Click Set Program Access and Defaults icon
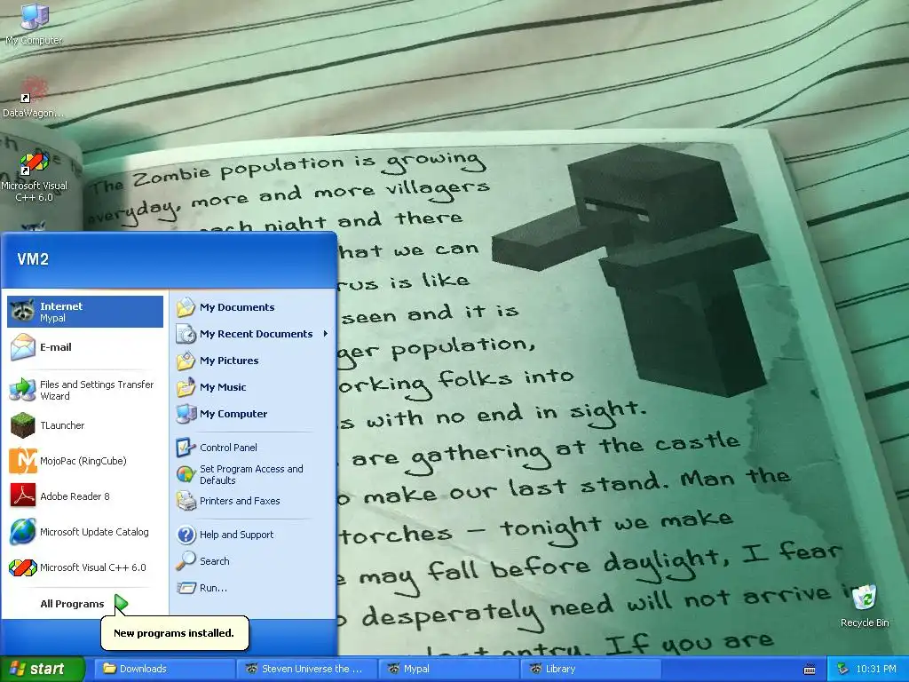Image resolution: width=909 pixels, height=682 pixels. coord(186,474)
